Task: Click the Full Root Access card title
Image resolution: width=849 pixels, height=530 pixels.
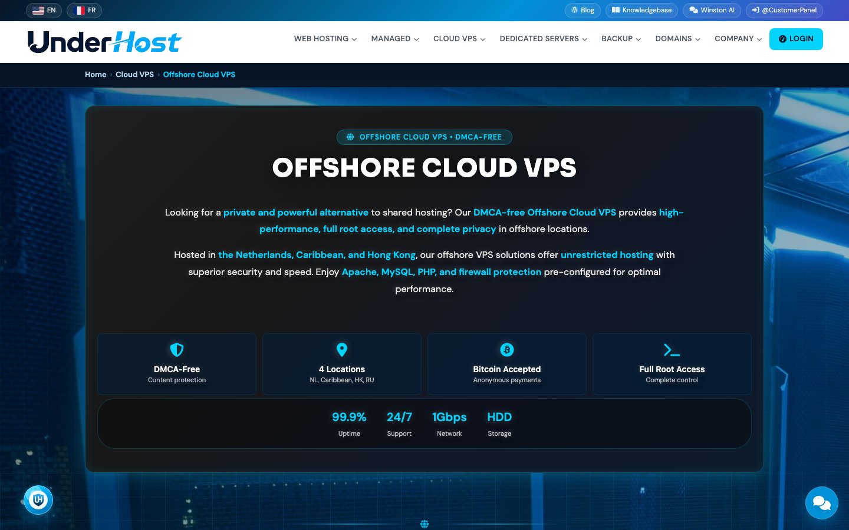Action: [x=672, y=369]
